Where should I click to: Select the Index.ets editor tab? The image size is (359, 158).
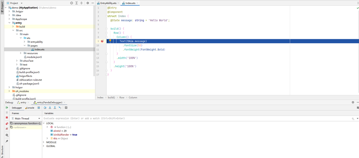point(130,3)
